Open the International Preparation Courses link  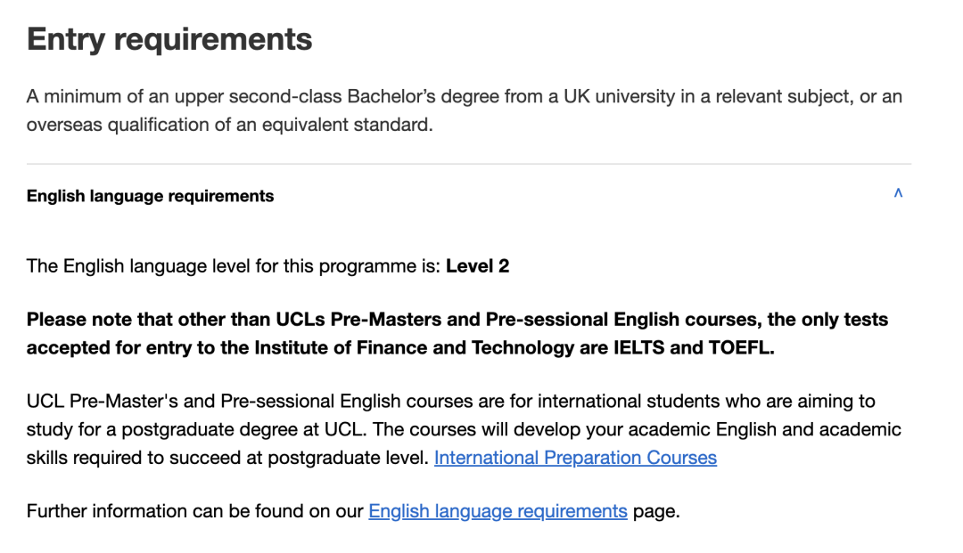pos(575,458)
